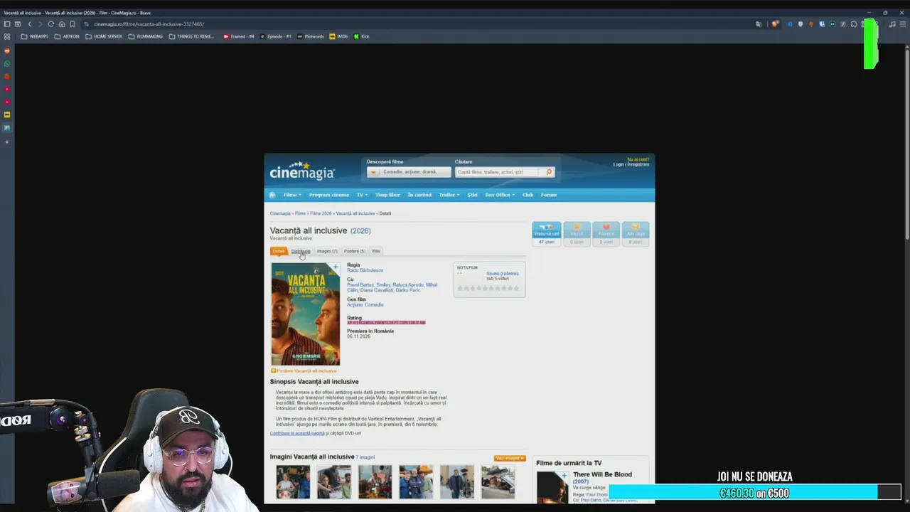This screenshot has height=512, width=910.
Task: Open the Wiki tab
Action: (376, 251)
